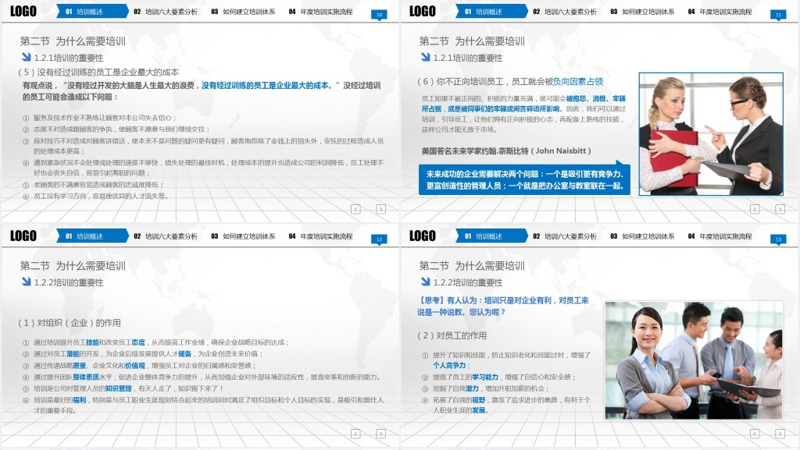Click the page number 11 badge

pyautogui.click(x=778, y=15)
